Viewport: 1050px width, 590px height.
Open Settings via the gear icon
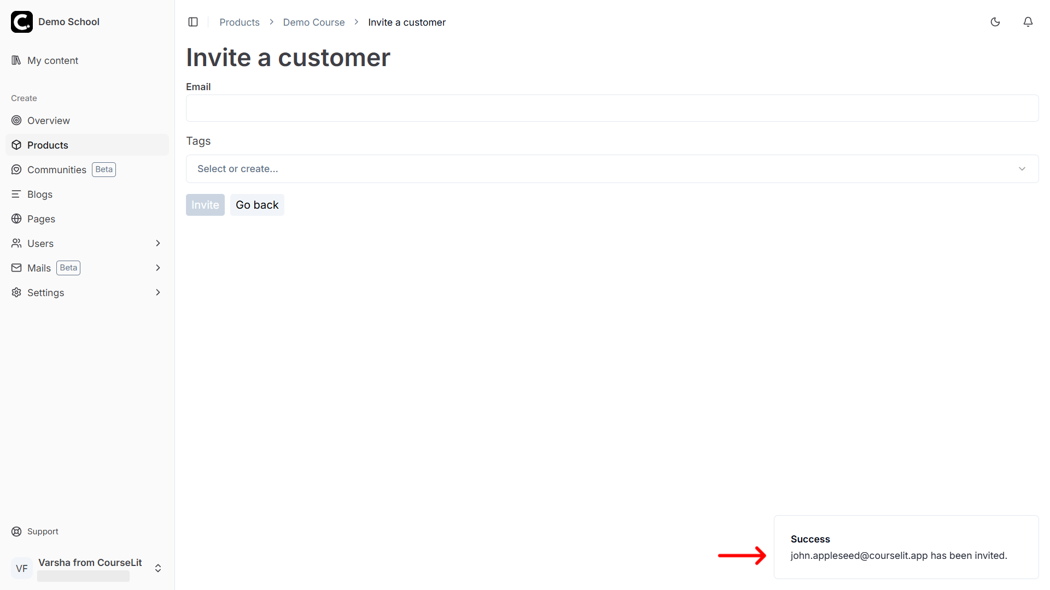[x=16, y=292]
